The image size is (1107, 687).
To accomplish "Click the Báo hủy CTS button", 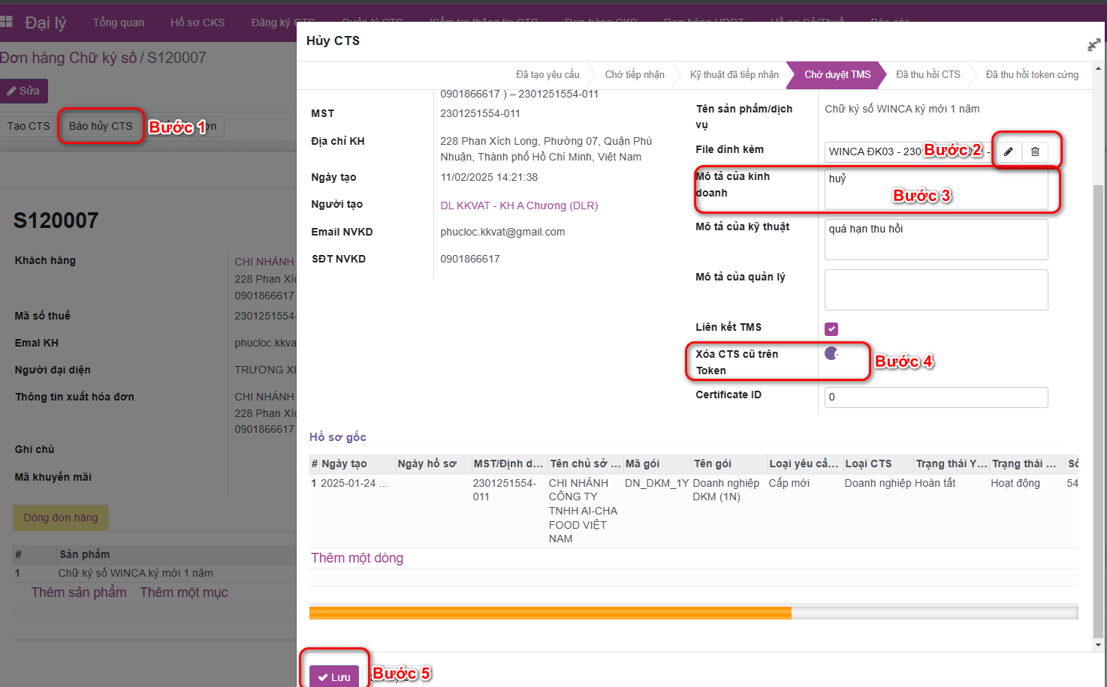I will 101,126.
